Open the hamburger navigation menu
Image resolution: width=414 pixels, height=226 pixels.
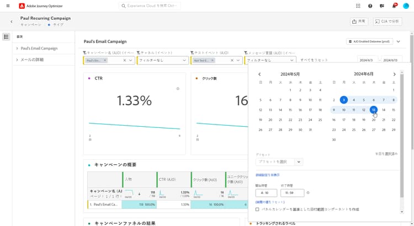8,6
